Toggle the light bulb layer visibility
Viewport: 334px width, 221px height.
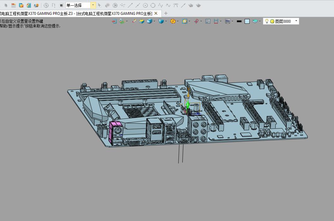point(267,21)
